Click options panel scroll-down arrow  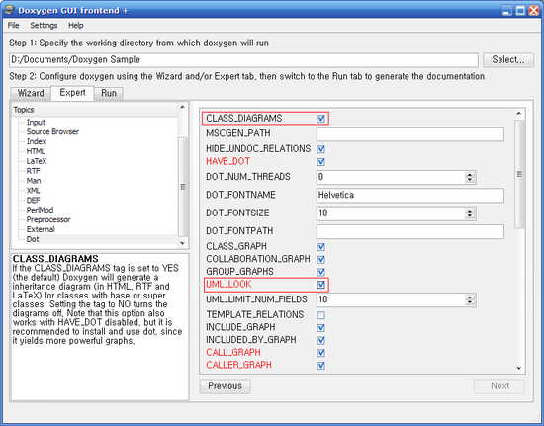519,368
